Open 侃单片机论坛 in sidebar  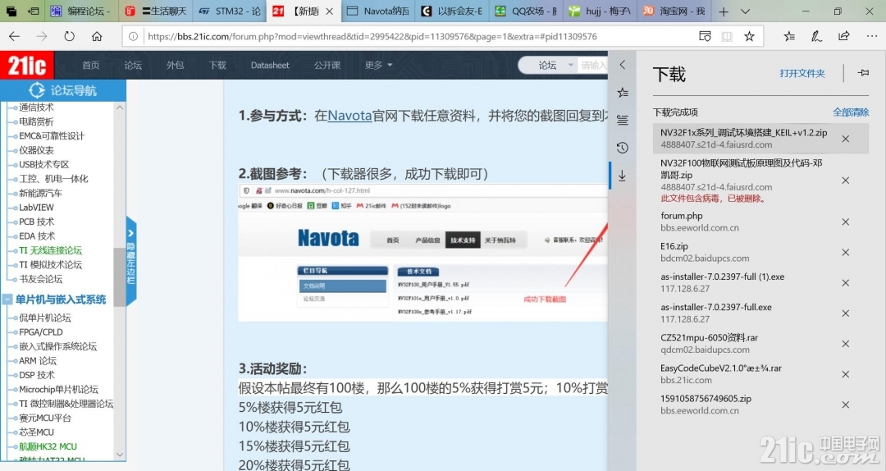coord(44,318)
